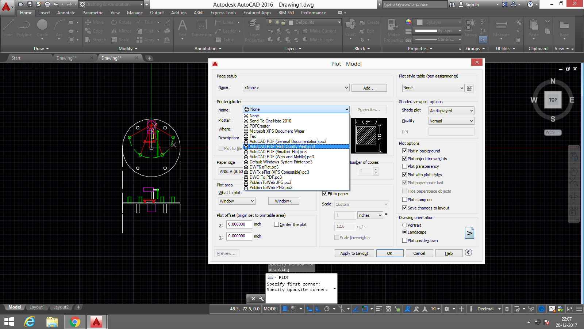Screen dimensions: 584x329
Task: Disable Plot in background checkbox
Action: [x=404, y=151]
